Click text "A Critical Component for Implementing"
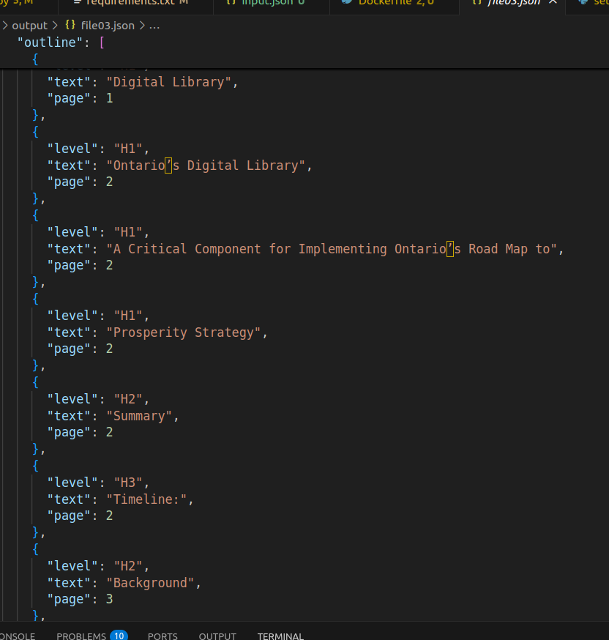 [x=250, y=249]
